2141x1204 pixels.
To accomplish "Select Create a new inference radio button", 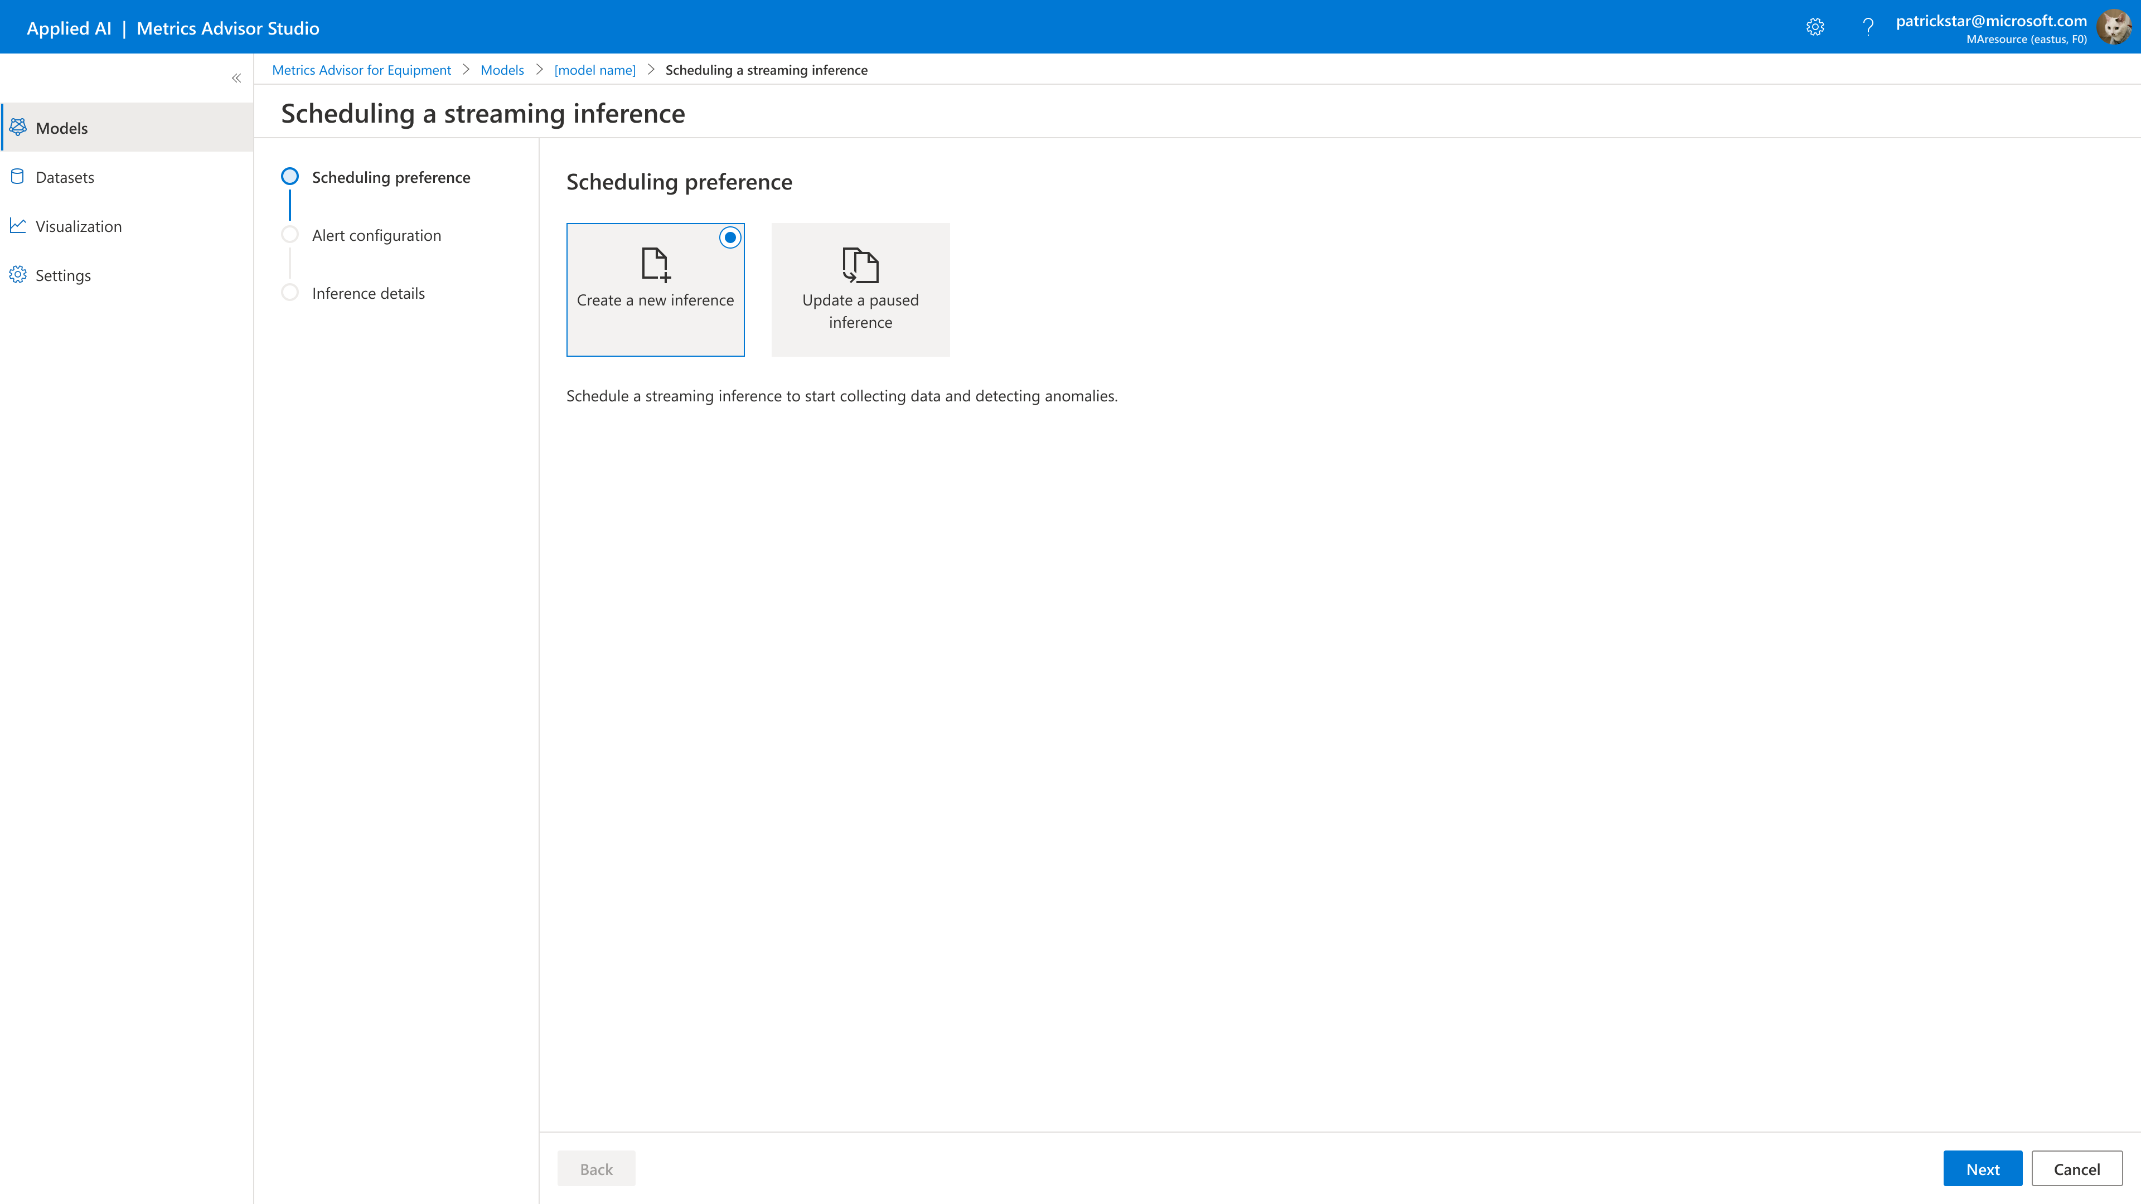I will 730,237.
